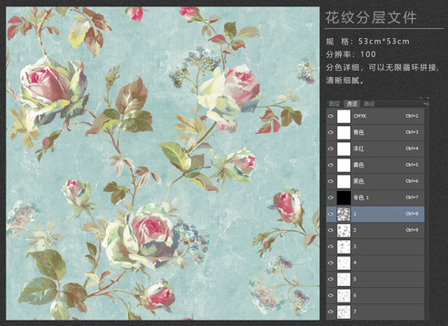This screenshot has height=326, width=448.
Task: Toggle visibility of channel 4
Action: (x=331, y=263)
